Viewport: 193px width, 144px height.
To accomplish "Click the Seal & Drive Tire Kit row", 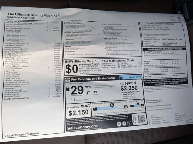I will (33, 57).
